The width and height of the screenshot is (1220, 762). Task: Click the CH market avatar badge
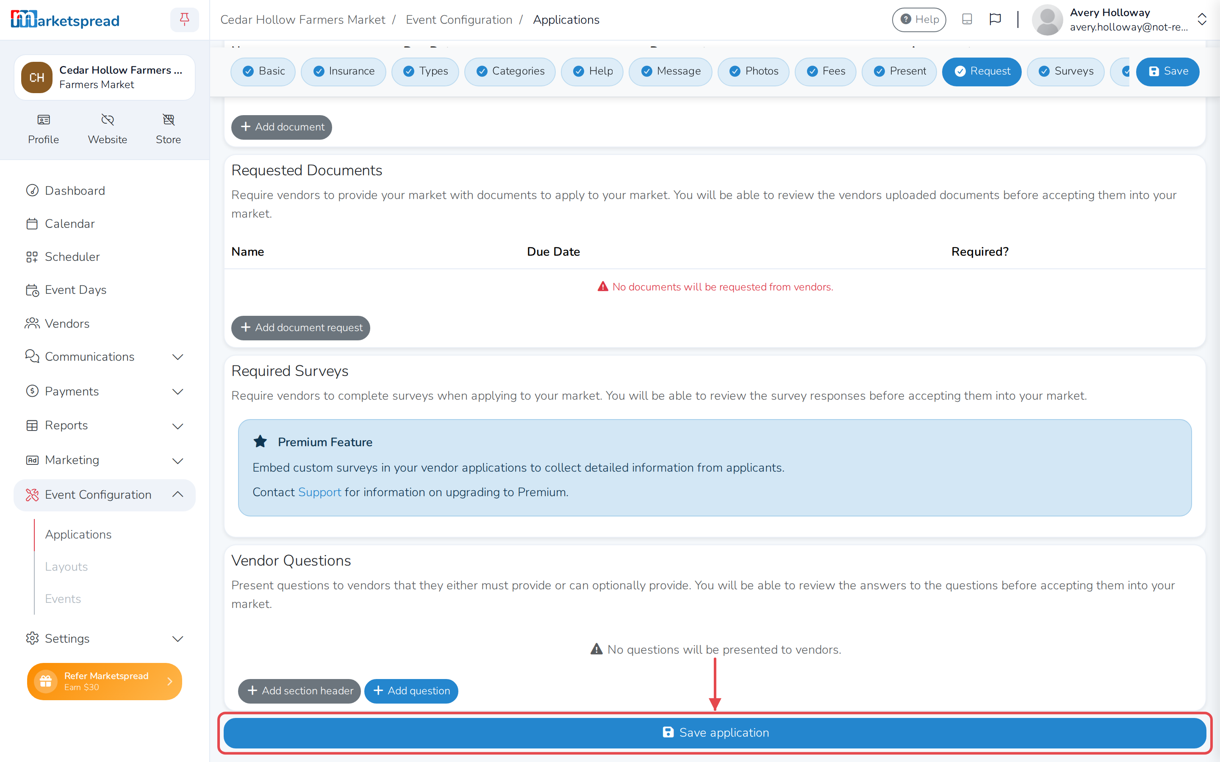[37, 77]
